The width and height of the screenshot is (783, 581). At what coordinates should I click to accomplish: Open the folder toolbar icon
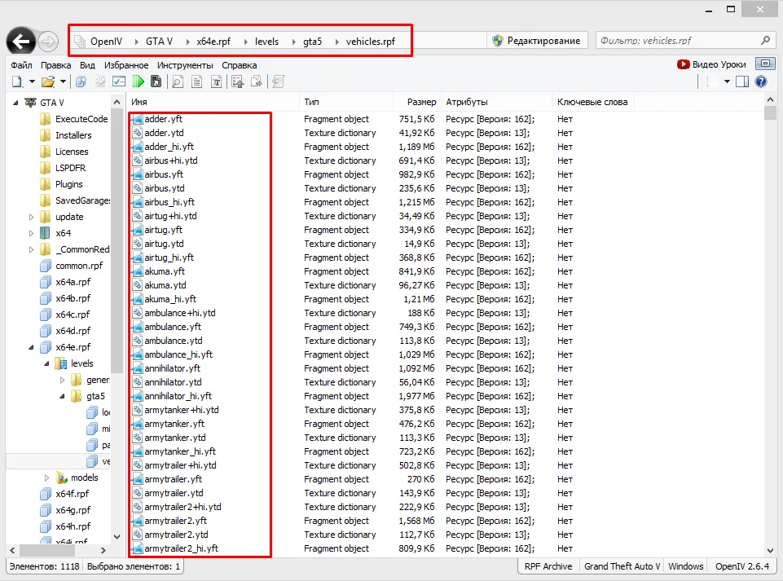pyautogui.click(x=48, y=81)
